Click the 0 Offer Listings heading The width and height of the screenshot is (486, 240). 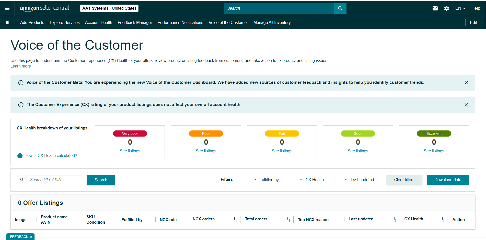point(40,203)
